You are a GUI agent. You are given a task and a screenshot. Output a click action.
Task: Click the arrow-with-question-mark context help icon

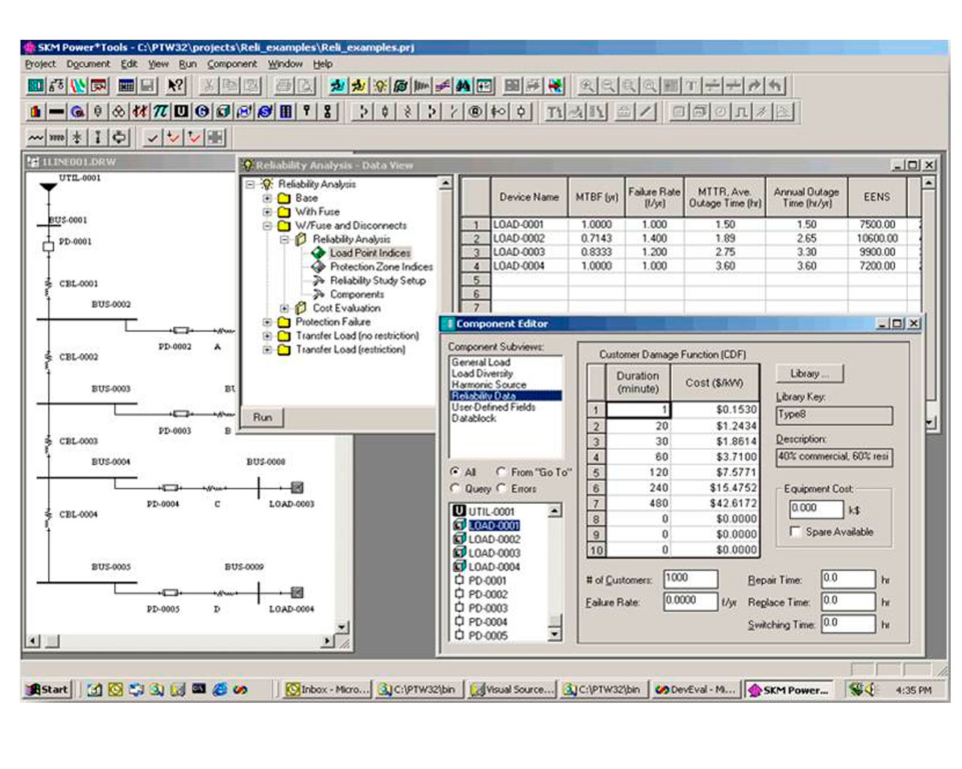175,86
